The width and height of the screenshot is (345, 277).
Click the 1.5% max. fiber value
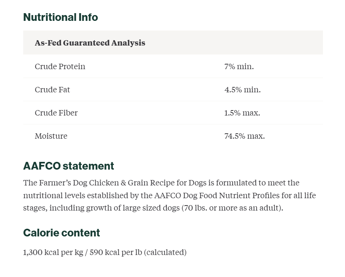pos(242,113)
